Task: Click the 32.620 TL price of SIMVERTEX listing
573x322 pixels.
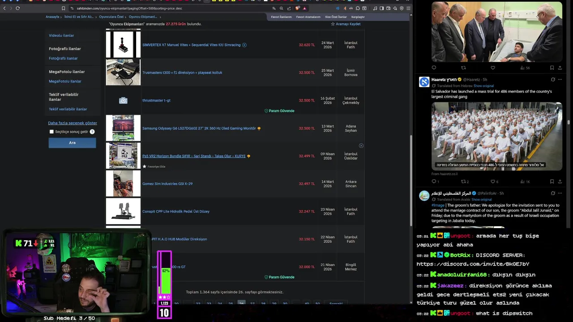Action: click(x=307, y=45)
